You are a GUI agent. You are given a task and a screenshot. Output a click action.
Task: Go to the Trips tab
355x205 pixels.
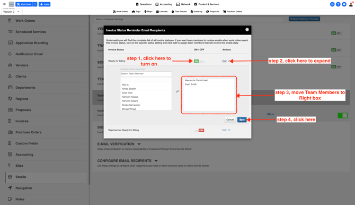(136, 11)
